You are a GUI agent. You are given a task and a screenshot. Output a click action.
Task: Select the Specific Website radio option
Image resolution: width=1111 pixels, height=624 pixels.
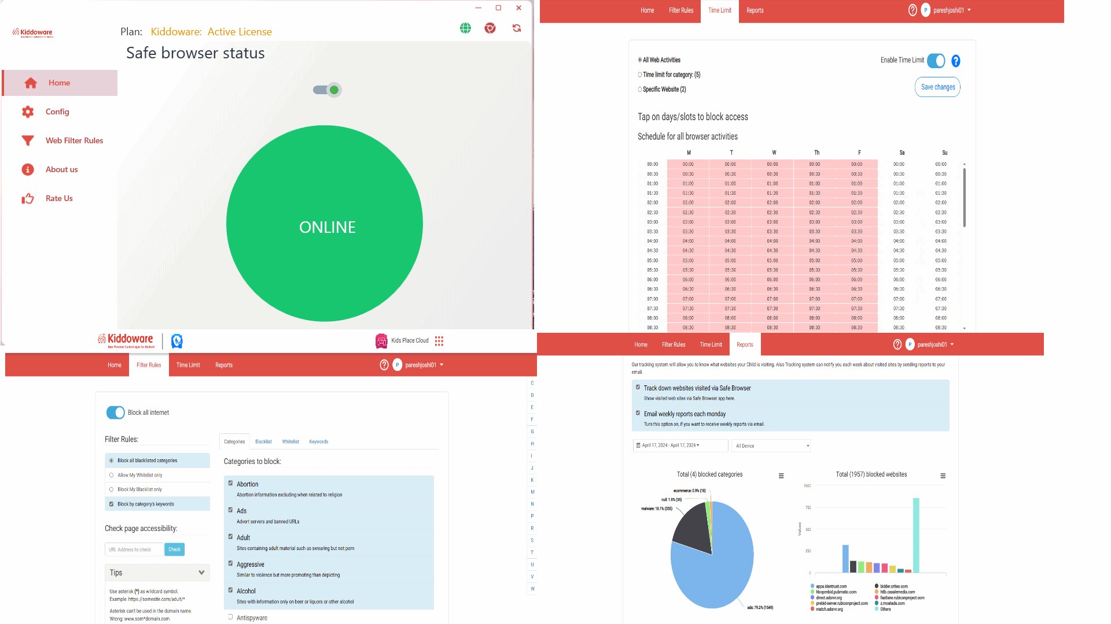pyautogui.click(x=640, y=90)
